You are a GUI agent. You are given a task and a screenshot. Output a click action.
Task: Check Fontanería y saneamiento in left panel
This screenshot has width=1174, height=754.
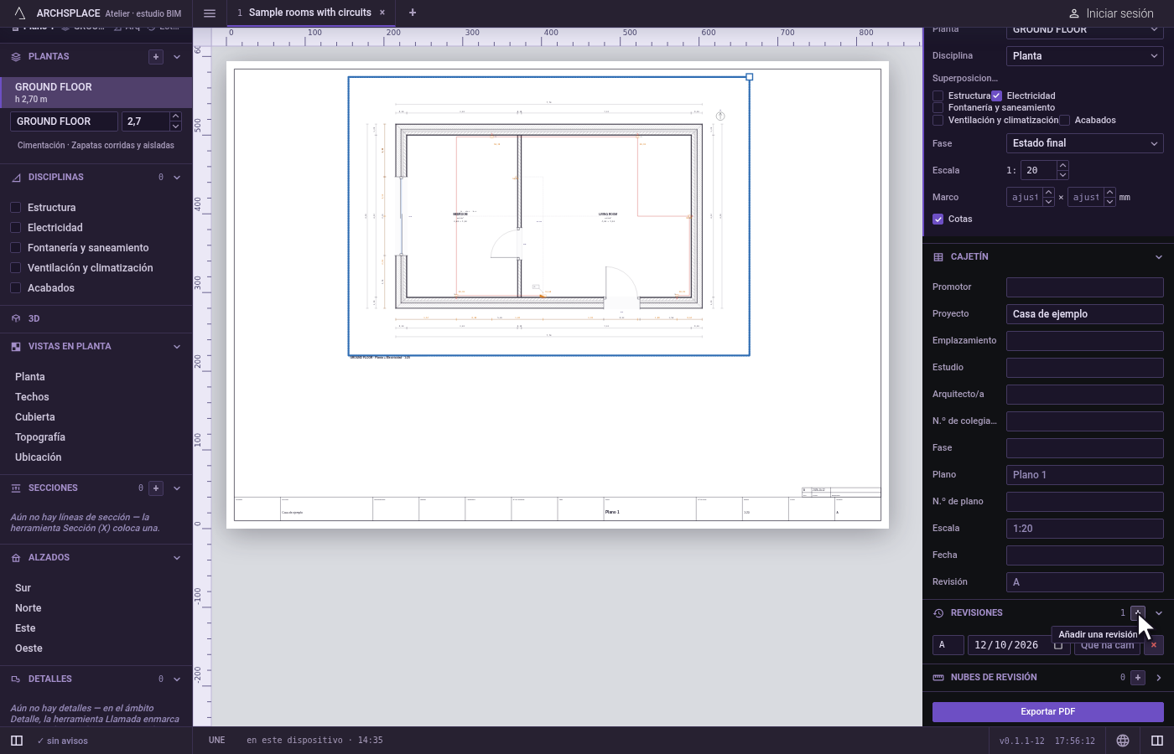(15, 248)
